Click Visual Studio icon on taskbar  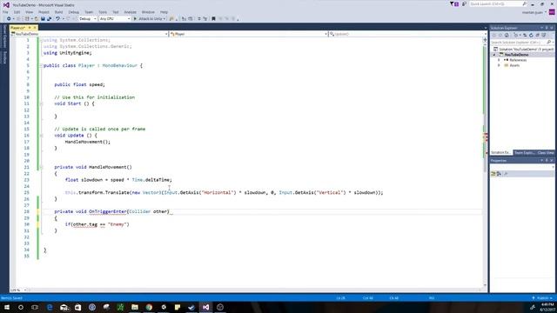tap(205, 307)
